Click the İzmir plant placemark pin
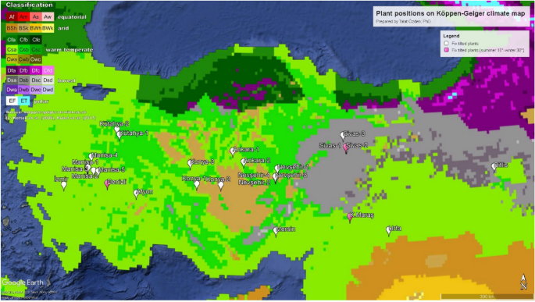This screenshot has width=535, height=302. coord(64,186)
